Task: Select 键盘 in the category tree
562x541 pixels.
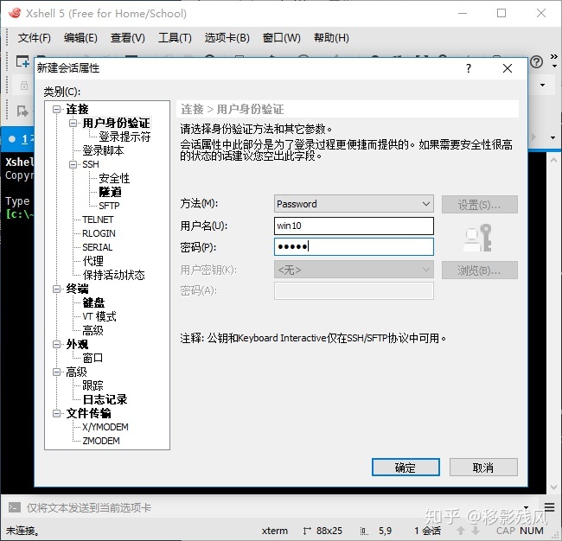Action: tap(93, 302)
